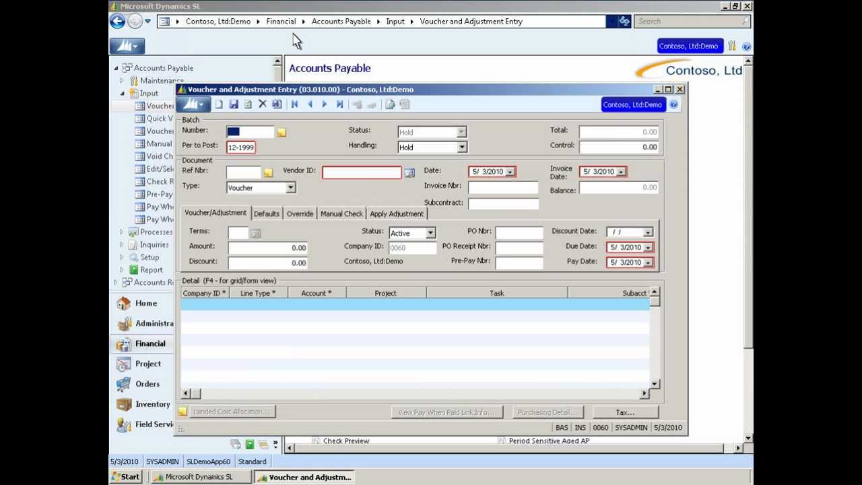Switch to the Apply Adjustment tab
The width and height of the screenshot is (862, 485).
pyautogui.click(x=397, y=214)
